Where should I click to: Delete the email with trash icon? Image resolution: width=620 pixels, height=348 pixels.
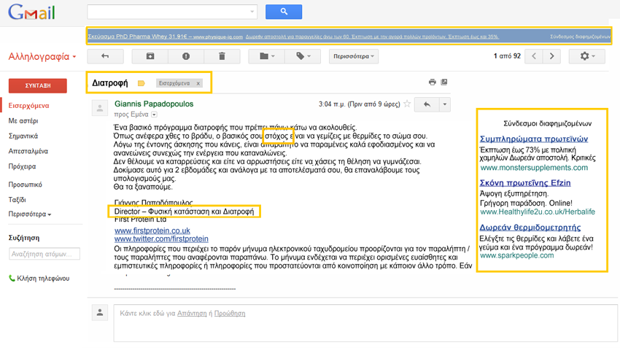(222, 56)
